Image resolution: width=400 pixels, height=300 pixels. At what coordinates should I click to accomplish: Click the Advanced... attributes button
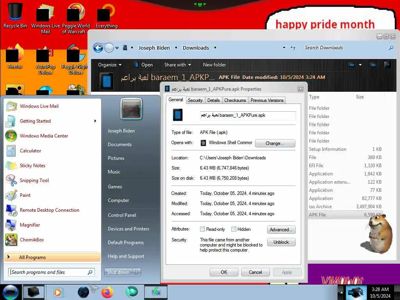[281, 230]
